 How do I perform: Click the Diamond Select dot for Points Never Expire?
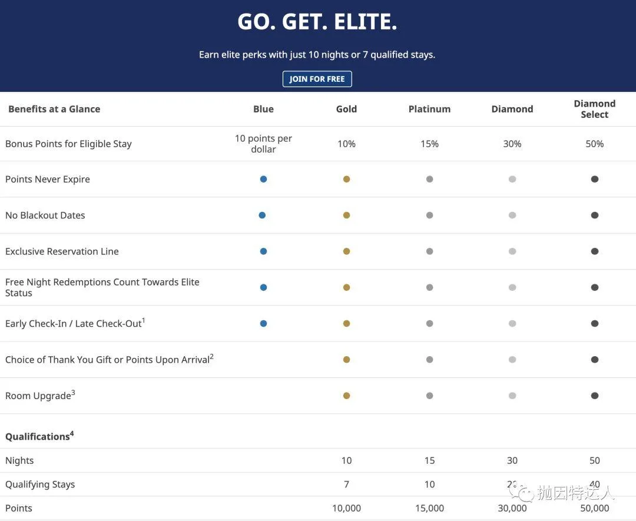595,179
